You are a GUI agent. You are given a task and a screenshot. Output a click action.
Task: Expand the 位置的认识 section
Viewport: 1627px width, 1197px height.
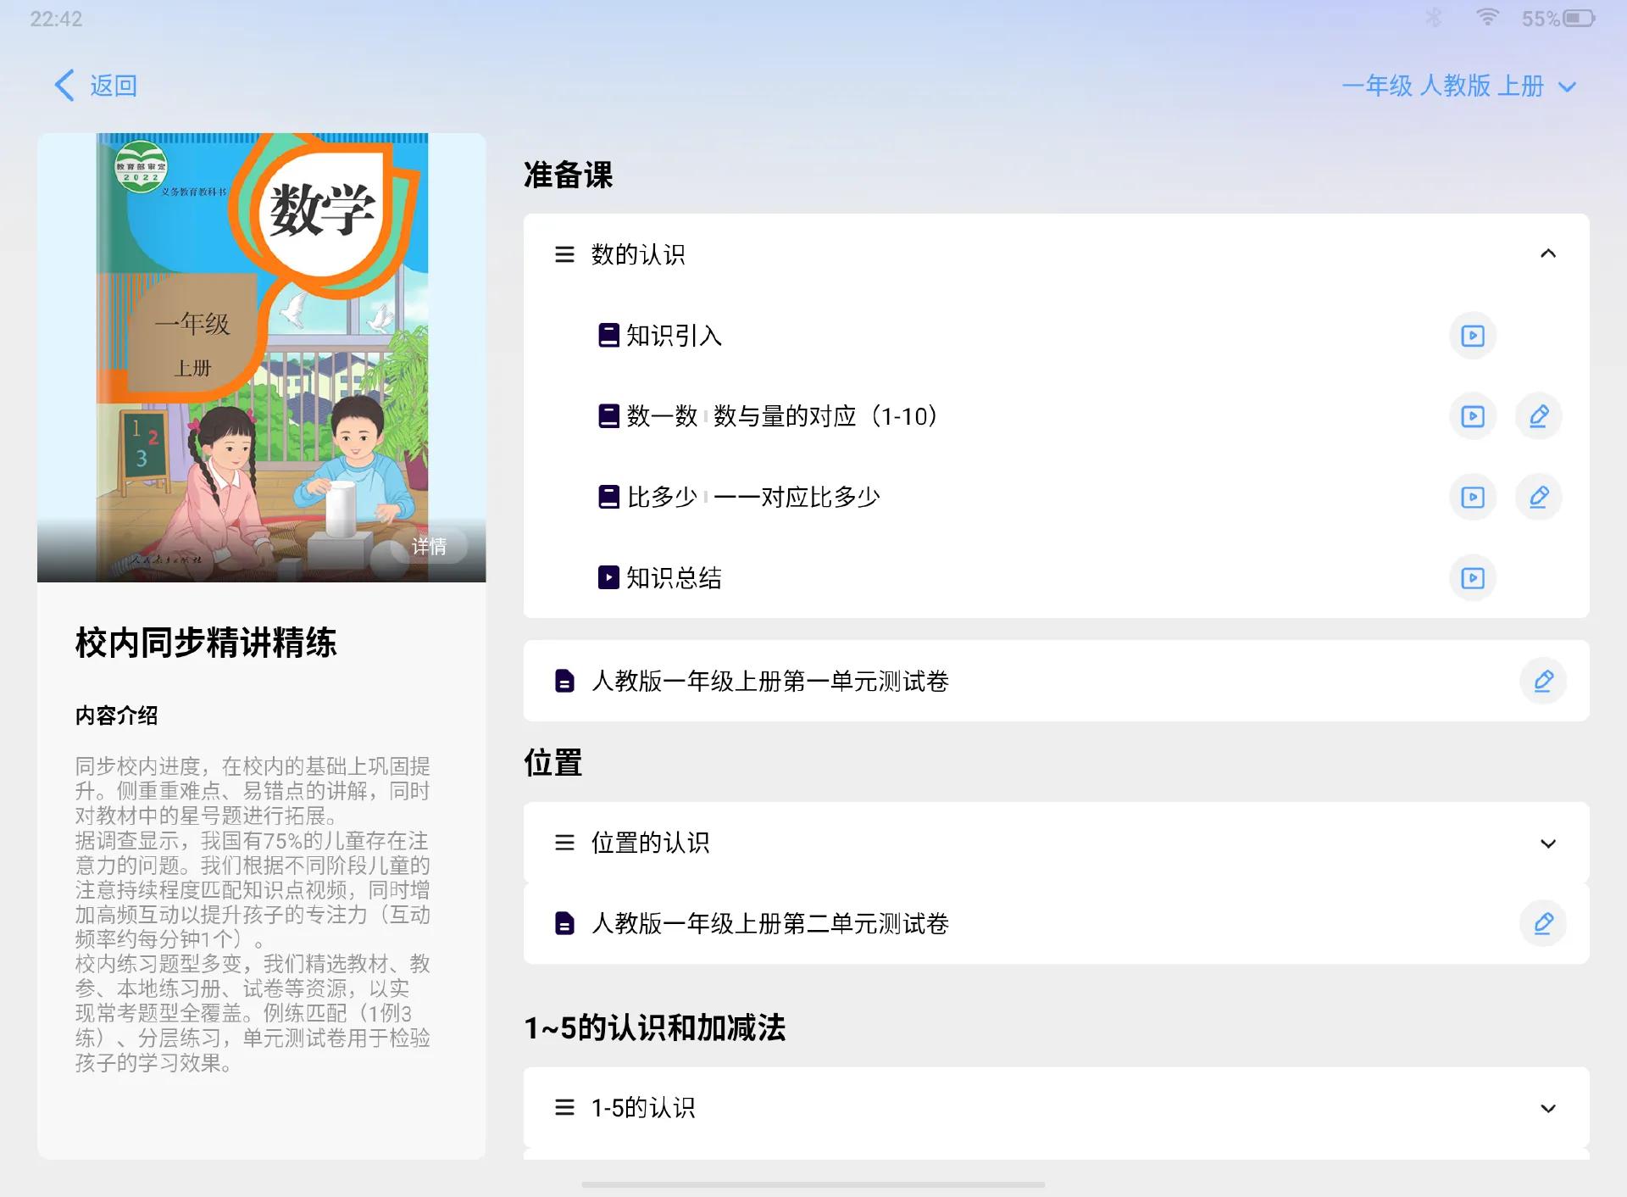click(1549, 843)
